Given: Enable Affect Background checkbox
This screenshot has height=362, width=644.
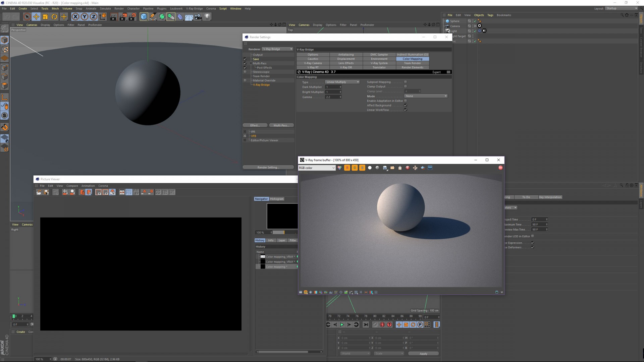Looking at the screenshot, I should pyautogui.click(x=405, y=105).
